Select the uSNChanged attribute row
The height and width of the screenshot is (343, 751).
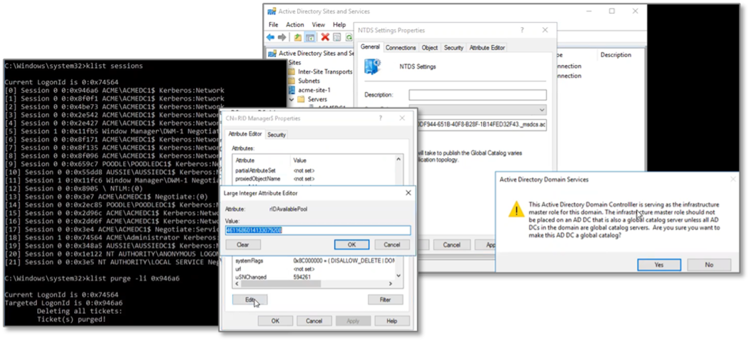315,276
